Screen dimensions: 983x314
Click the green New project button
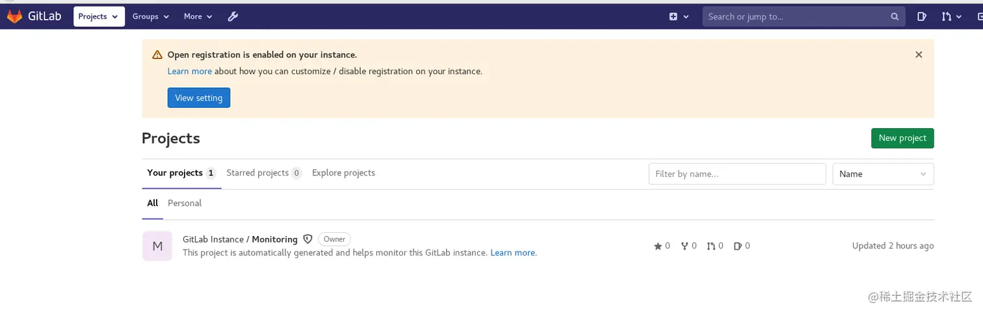click(x=902, y=138)
